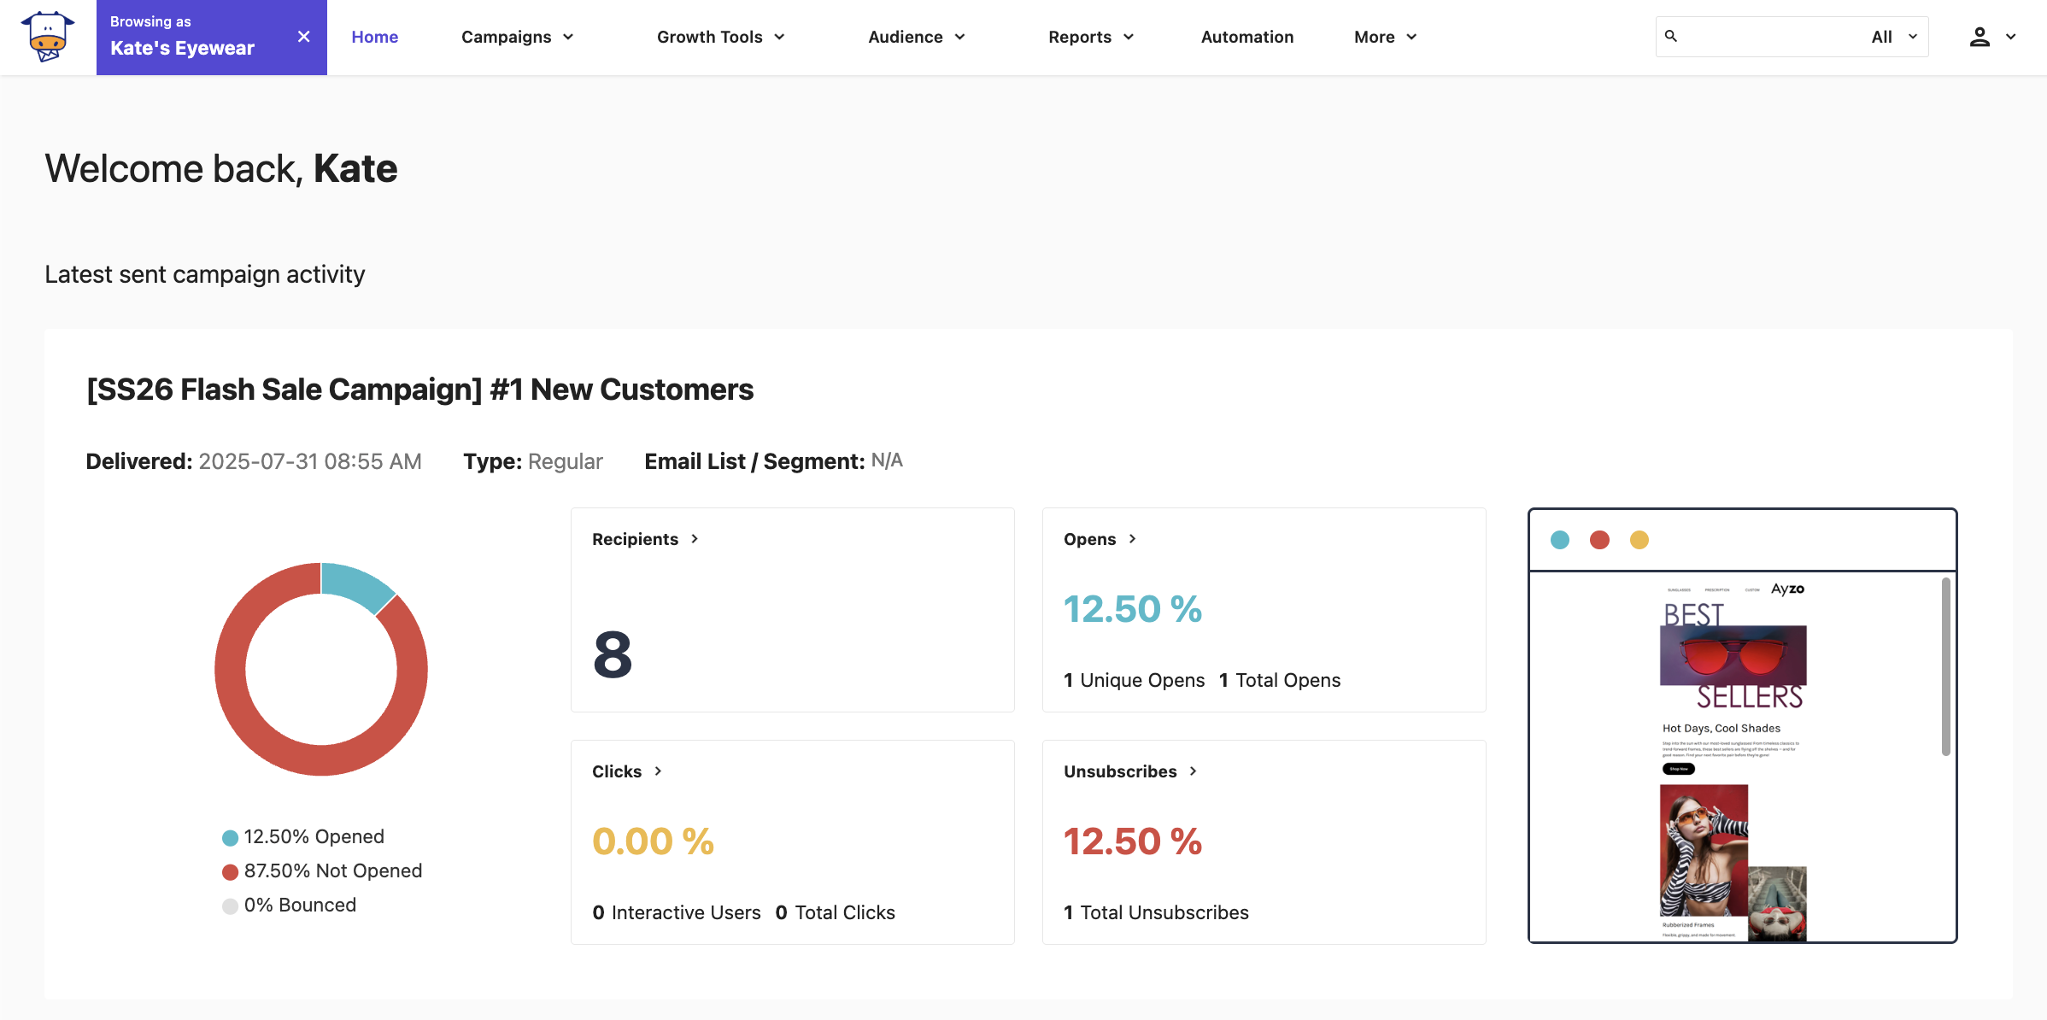This screenshot has width=2047, height=1020.
Task: Open the user account profile icon
Action: [x=1980, y=37]
